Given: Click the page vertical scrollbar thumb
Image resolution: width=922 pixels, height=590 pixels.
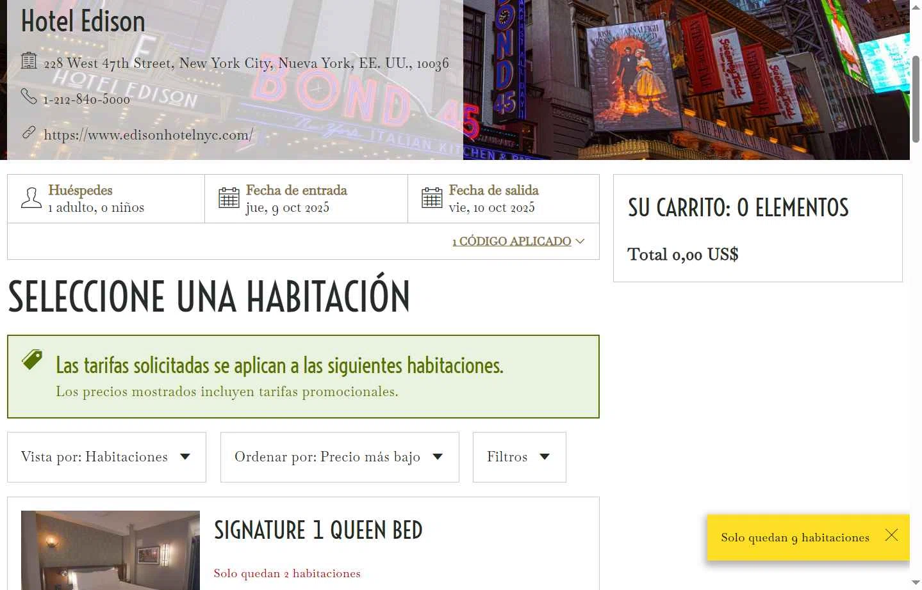Looking at the screenshot, I should point(916,99).
